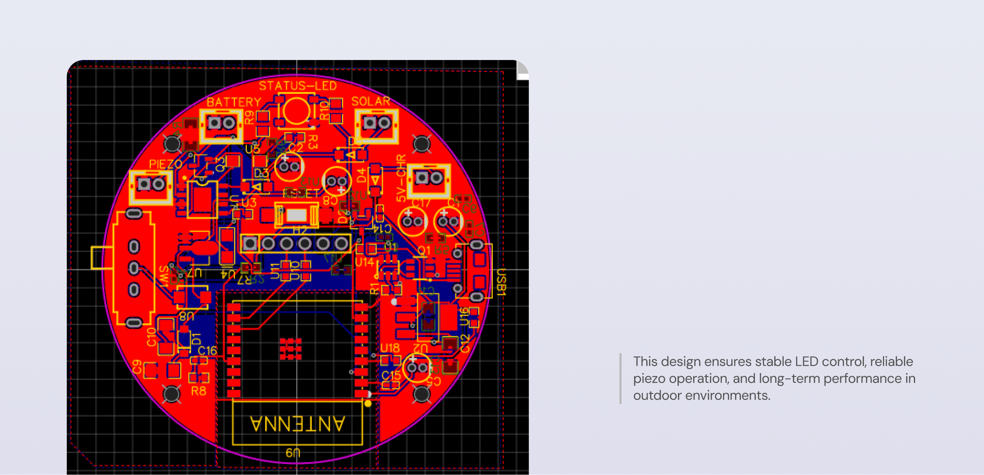The image size is (984, 475).
Task: Select the SW1 slide switch footprint
Action: pos(134,269)
